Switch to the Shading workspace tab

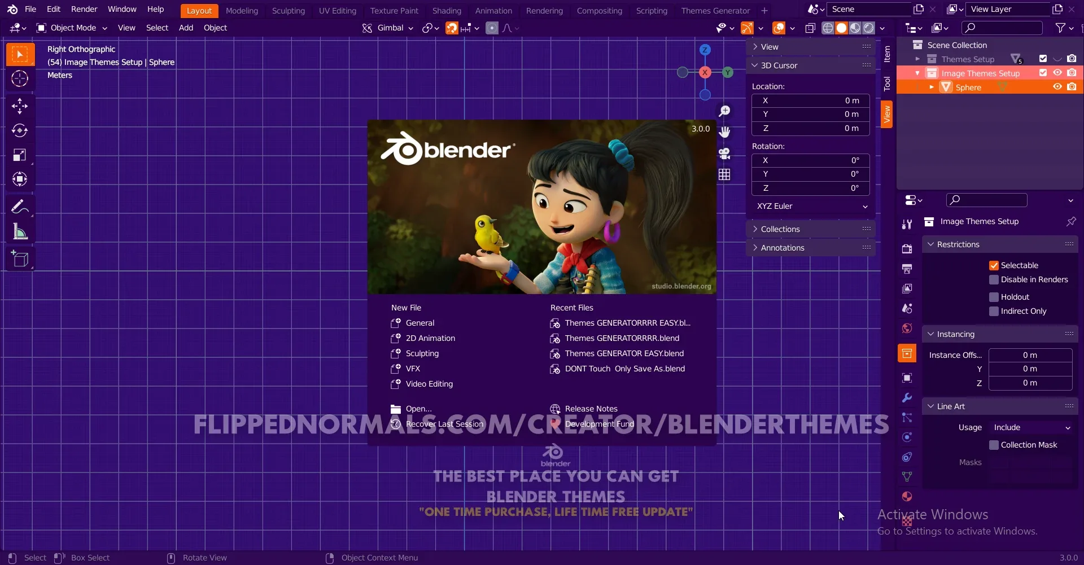tap(447, 11)
